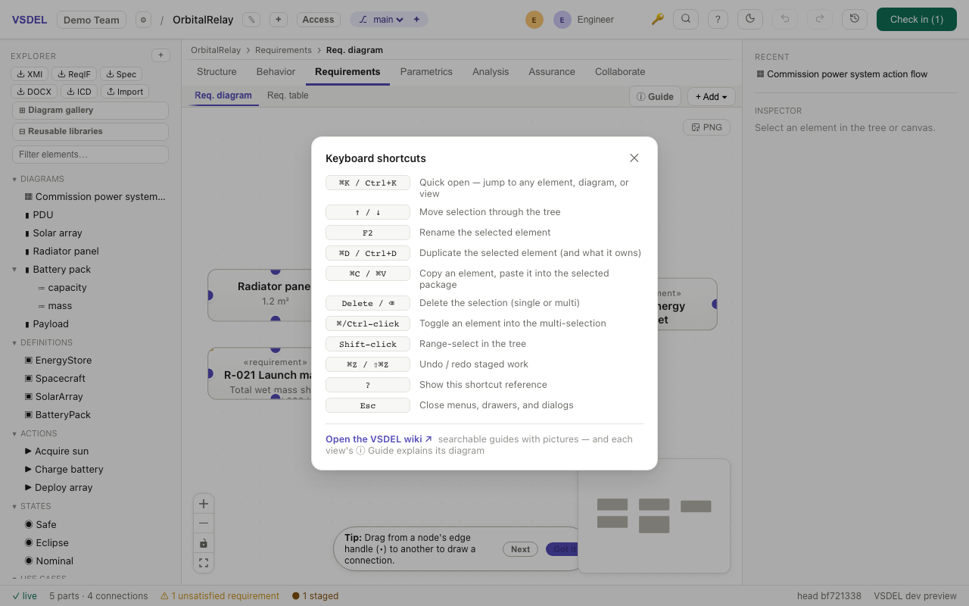The width and height of the screenshot is (969, 606).
Task: Export XMI from Explorer
Action: 30,74
